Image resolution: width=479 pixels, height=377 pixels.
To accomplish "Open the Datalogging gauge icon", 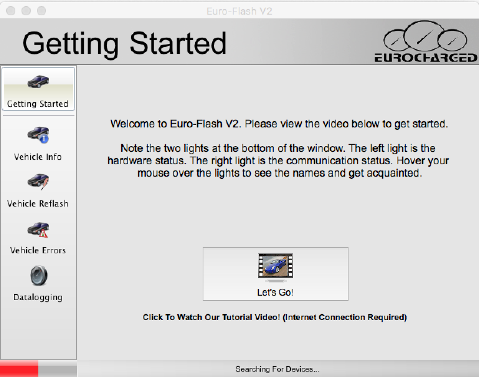I will [38, 276].
